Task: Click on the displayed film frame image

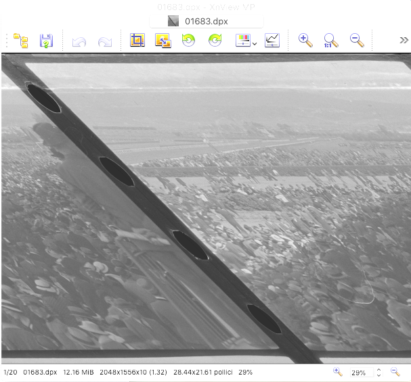Action: pyautogui.click(x=206, y=208)
